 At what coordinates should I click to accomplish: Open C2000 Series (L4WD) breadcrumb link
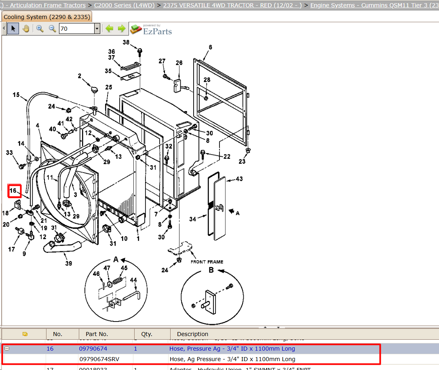point(125,5)
